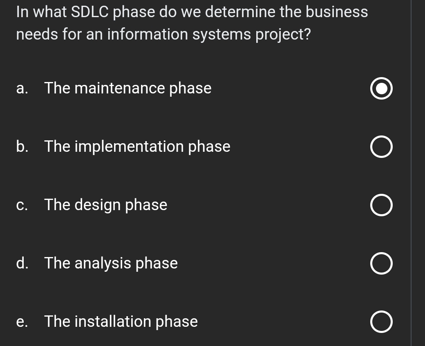
Task: Click the option letter "a."
Action: [22, 88]
